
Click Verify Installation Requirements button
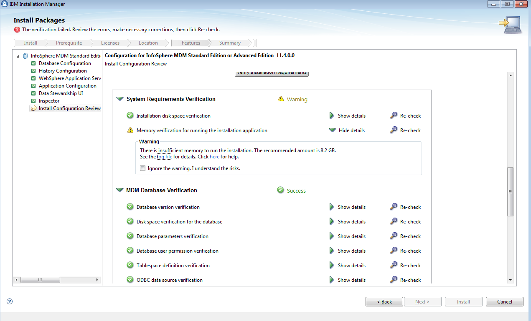(272, 73)
